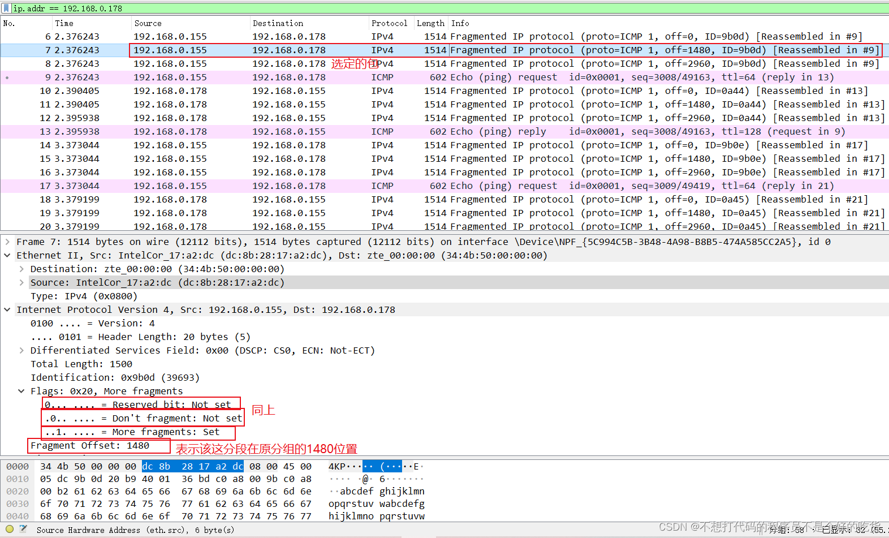The image size is (889, 538).
Task: Select '0100 .... = Version: 4' line
Action: pyautogui.click(x=92, y=323)
